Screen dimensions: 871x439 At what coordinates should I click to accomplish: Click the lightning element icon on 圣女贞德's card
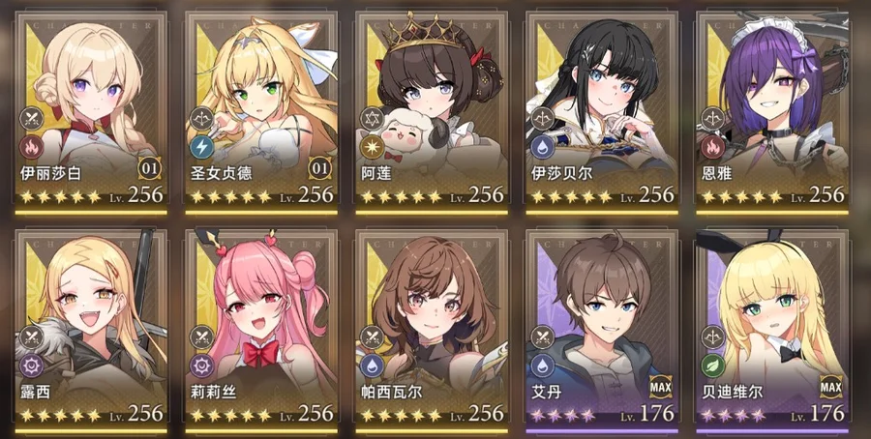[199, 147]
